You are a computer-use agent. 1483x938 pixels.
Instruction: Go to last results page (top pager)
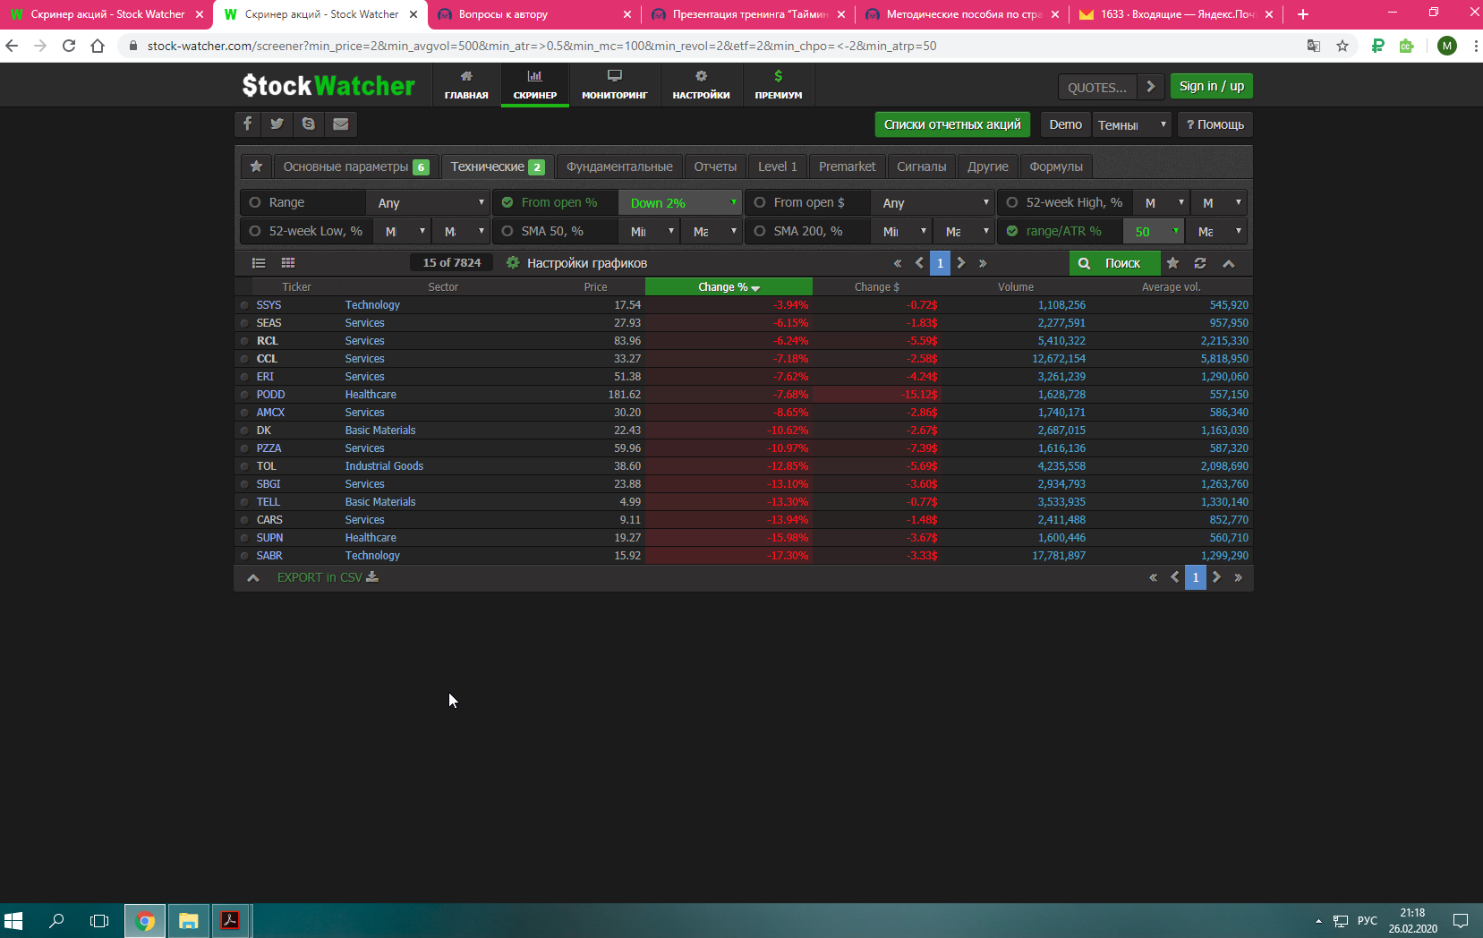click(x=983, y=263)
